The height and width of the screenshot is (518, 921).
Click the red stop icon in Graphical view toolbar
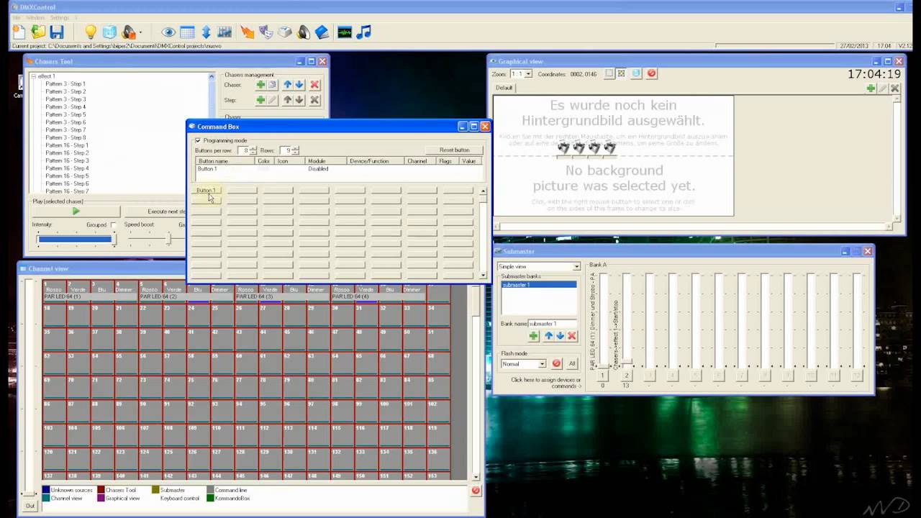651,73
